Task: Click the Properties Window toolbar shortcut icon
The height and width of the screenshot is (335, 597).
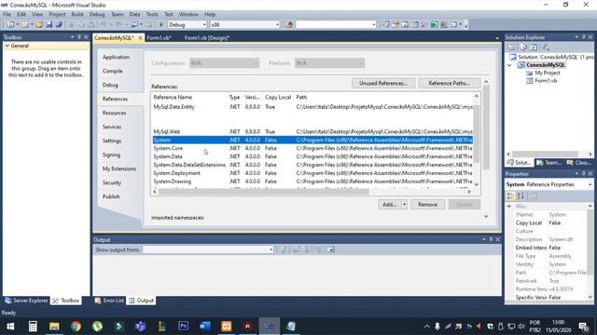Action: (396, 25)
